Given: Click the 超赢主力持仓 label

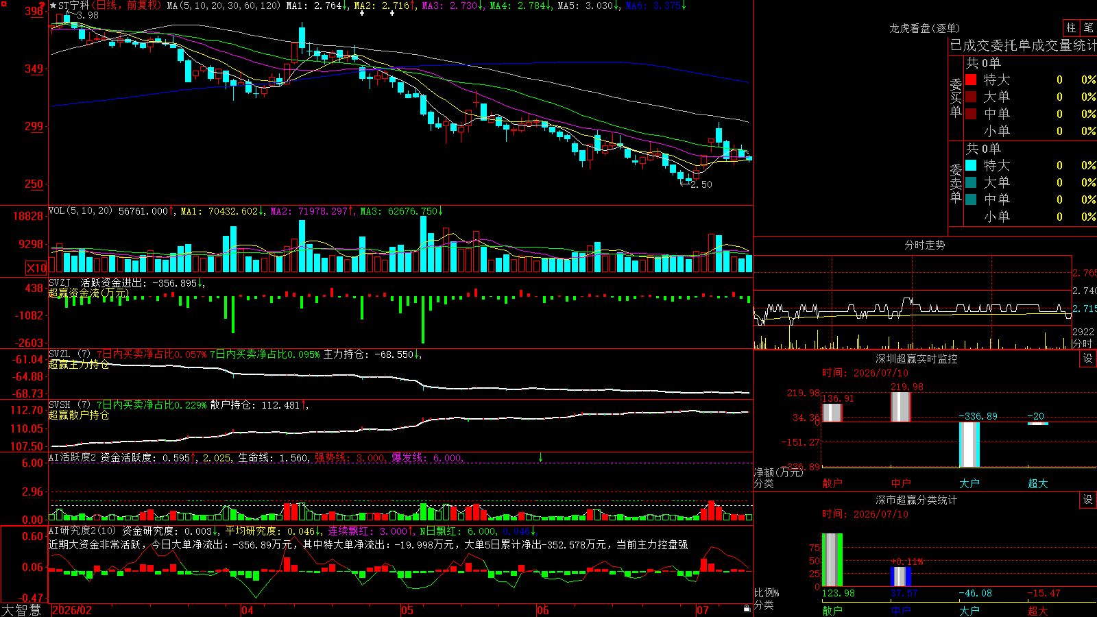Looking at the screenshot, I should point(79,364).
